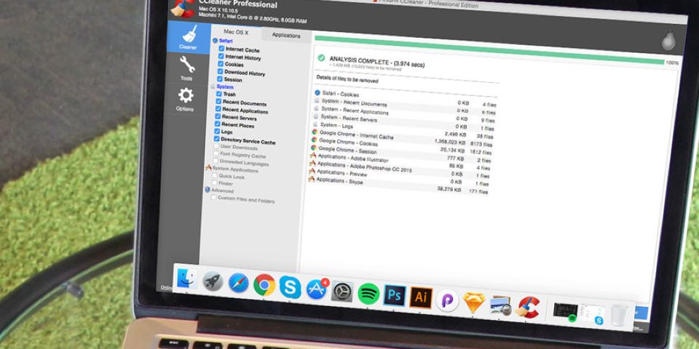
Task: Uncheck Directory Service Cache
Action: click(217, 139)
